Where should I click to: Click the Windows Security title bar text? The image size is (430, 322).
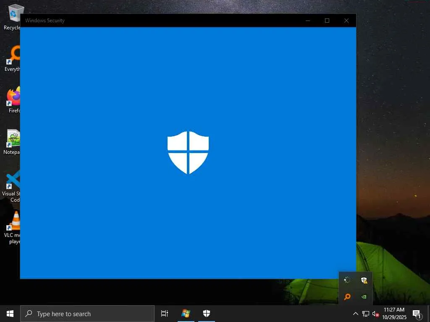(x=45, y=21)
